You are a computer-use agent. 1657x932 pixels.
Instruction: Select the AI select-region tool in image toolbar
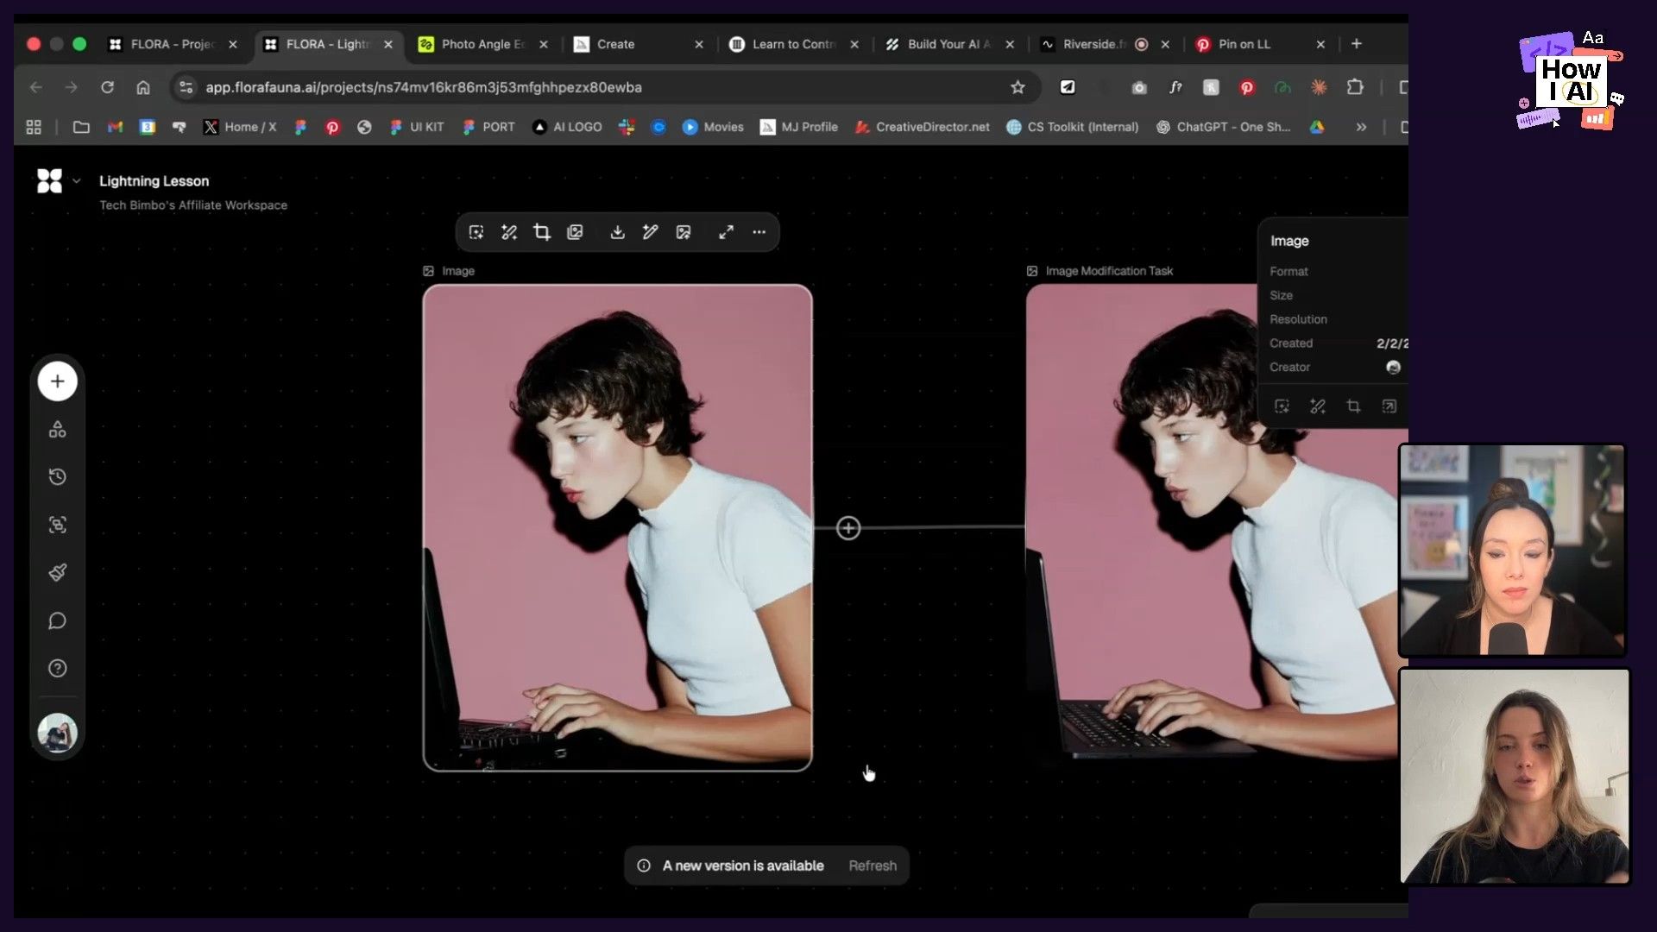coord(476,232)
